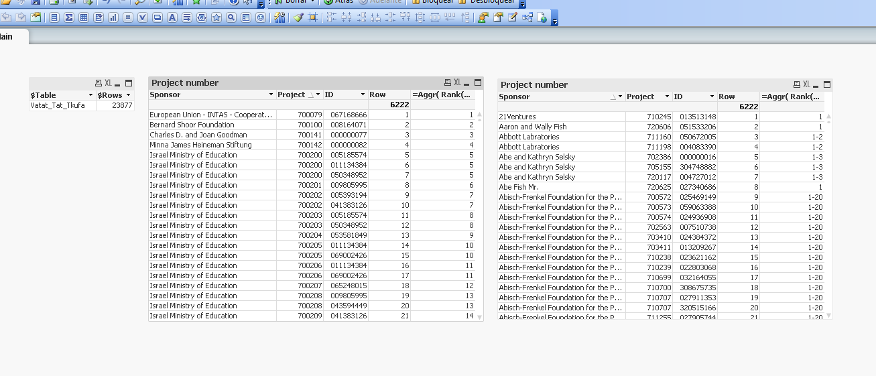Open the $Table column dropdown

click(x=91, y=95)
